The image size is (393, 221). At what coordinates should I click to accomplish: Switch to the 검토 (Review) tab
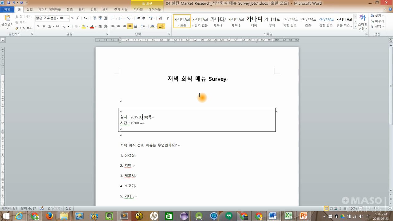pos(93,10)
